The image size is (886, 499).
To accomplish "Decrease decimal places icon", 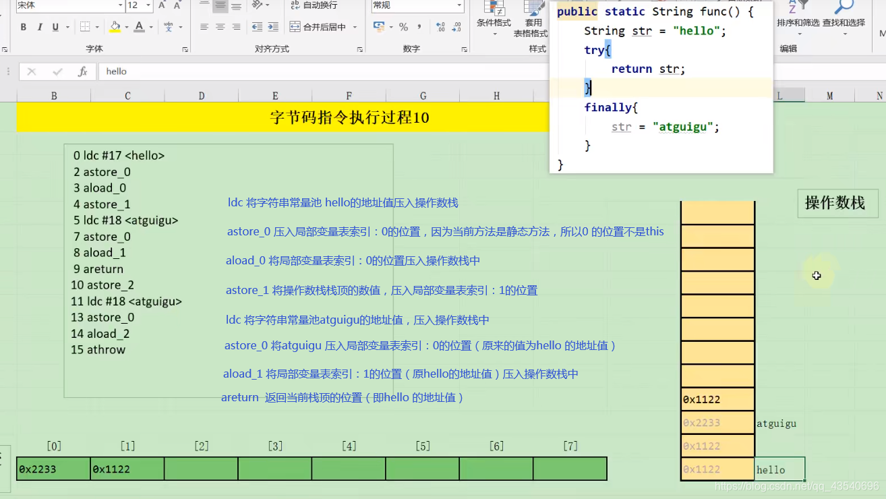I will tap(456, 27).
